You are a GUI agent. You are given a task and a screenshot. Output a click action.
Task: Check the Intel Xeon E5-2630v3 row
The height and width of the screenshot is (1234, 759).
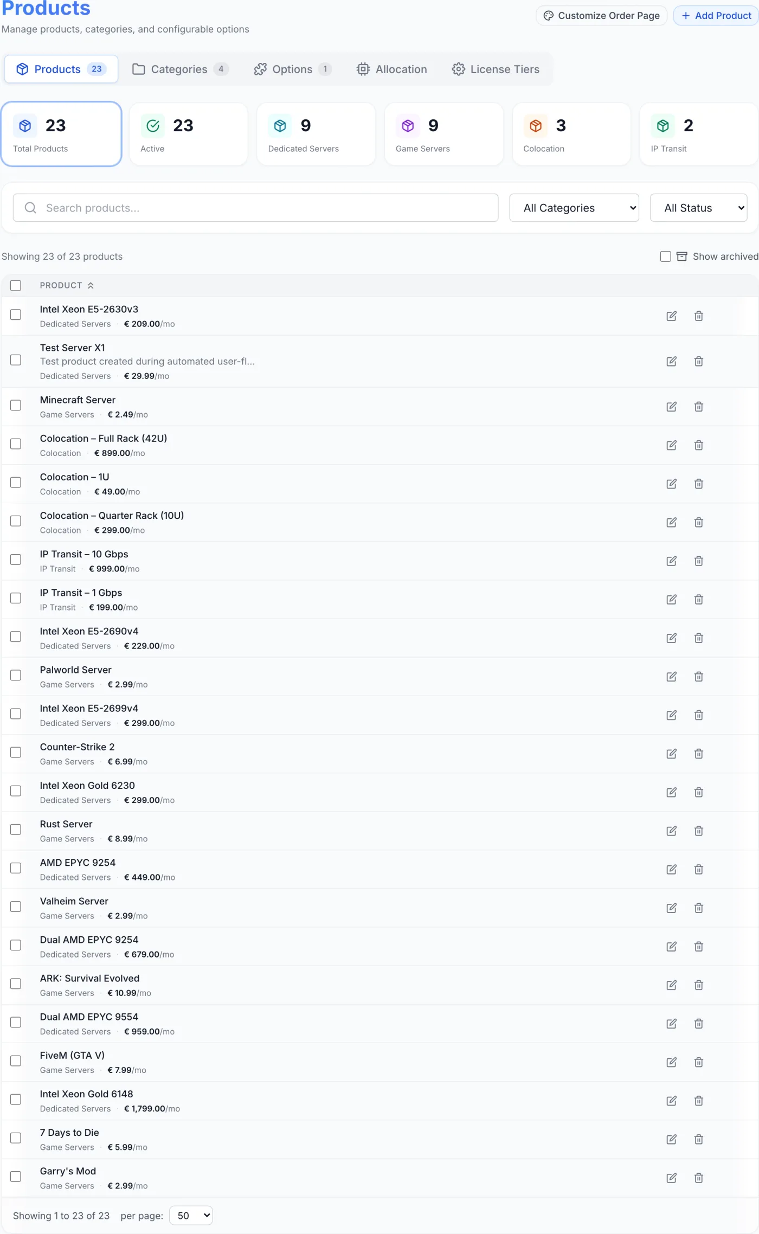tap(16, 314)
